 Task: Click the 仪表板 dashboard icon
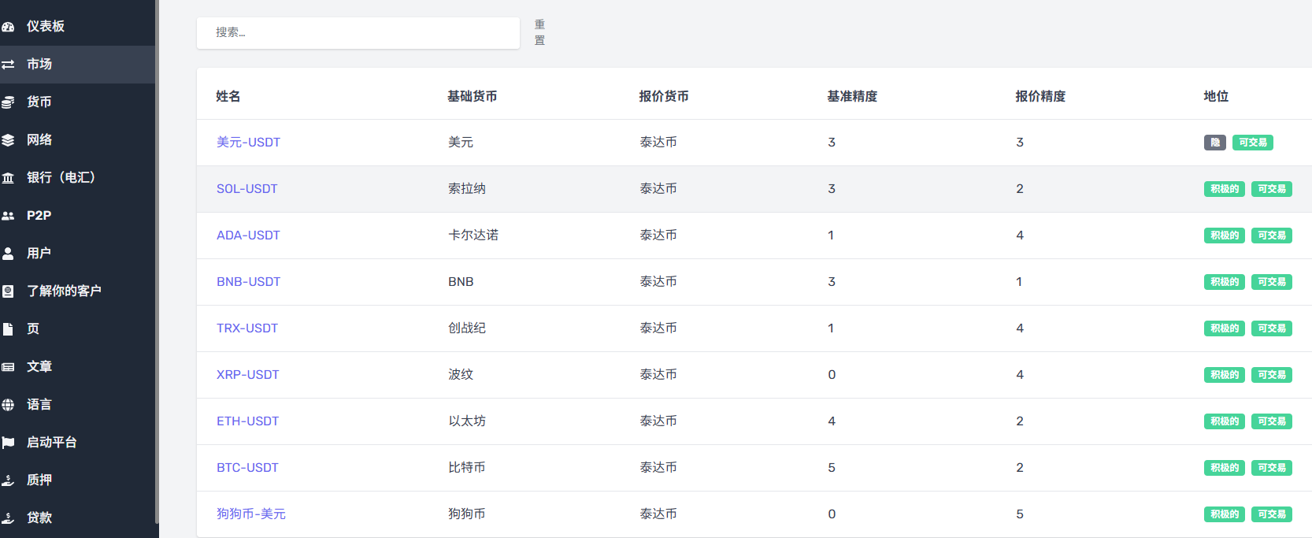pyautogui.click(x=8, y=27)
